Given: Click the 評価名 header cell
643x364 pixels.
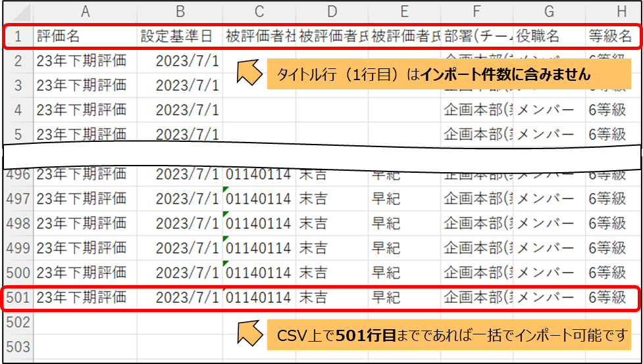Looking at the screenshot, I should (85, 36).
